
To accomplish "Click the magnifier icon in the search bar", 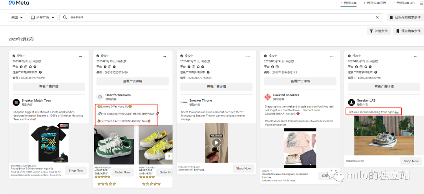I will click(x=65, y=17).
